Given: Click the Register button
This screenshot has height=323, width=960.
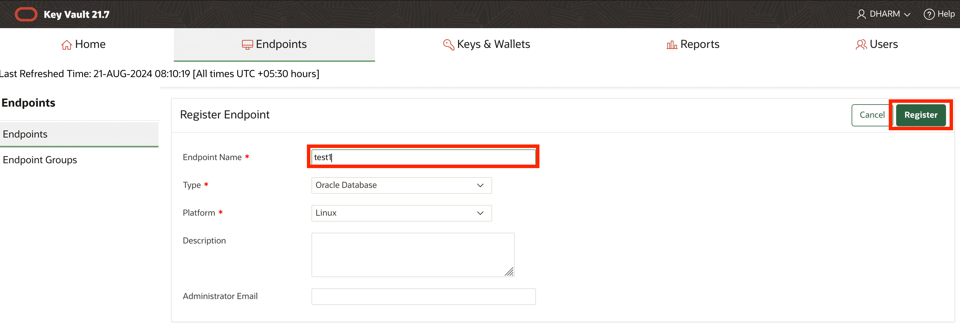Looking at the screenshot, I should (921, 115).
